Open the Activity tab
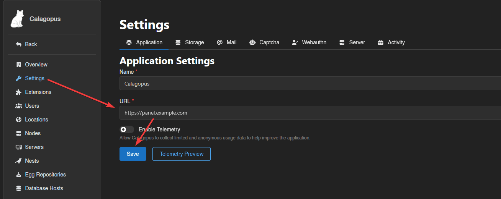 (391, 42)
